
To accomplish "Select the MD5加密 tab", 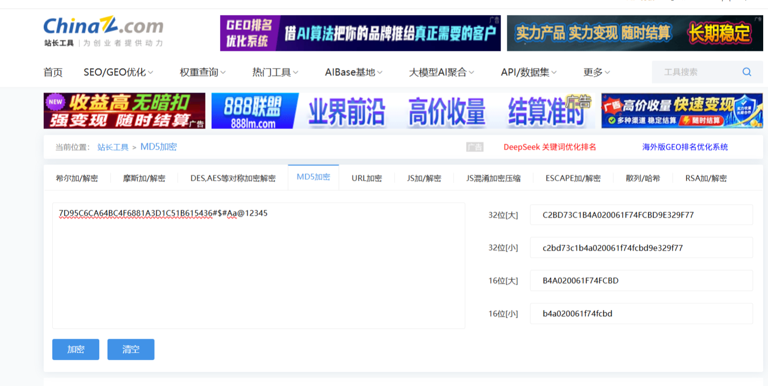I will (x=313, y=177).
